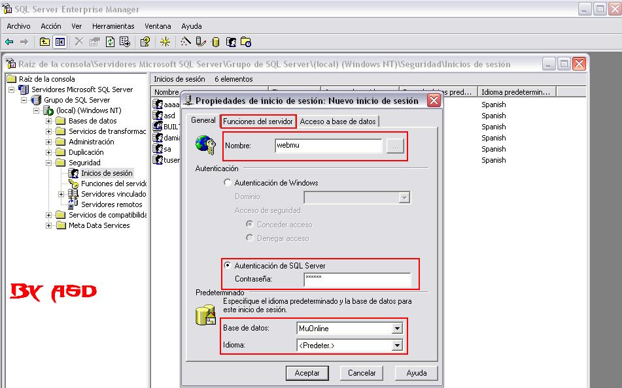This screenshot has height=388, width=622.
Task: Click the new login toolbar icon
Action: pos(231,42)
